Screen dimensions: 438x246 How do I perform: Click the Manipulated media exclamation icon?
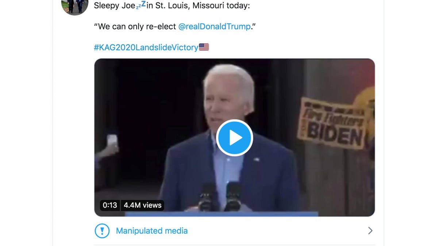tap(102, 231)
